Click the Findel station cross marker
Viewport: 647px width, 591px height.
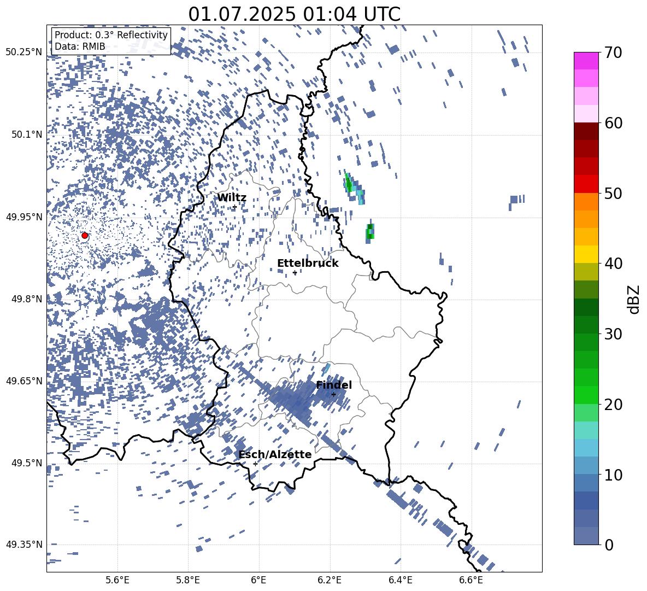333,394
